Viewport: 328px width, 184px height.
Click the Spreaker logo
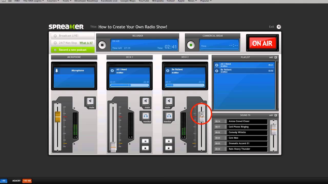point(66,27)
